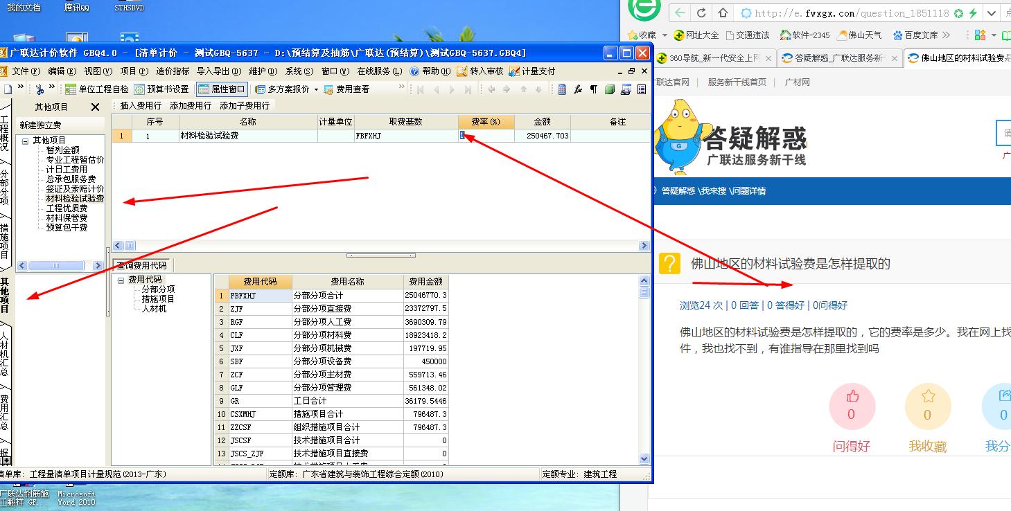Viewport: 1011px width, 511px height.
Task: Toggle the 属性窗口 properties window button
Action: click(x=222, y=89)
